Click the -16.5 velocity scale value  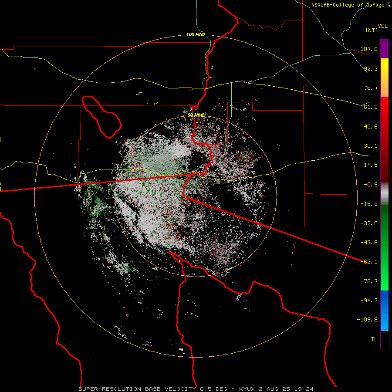point(369,204)
